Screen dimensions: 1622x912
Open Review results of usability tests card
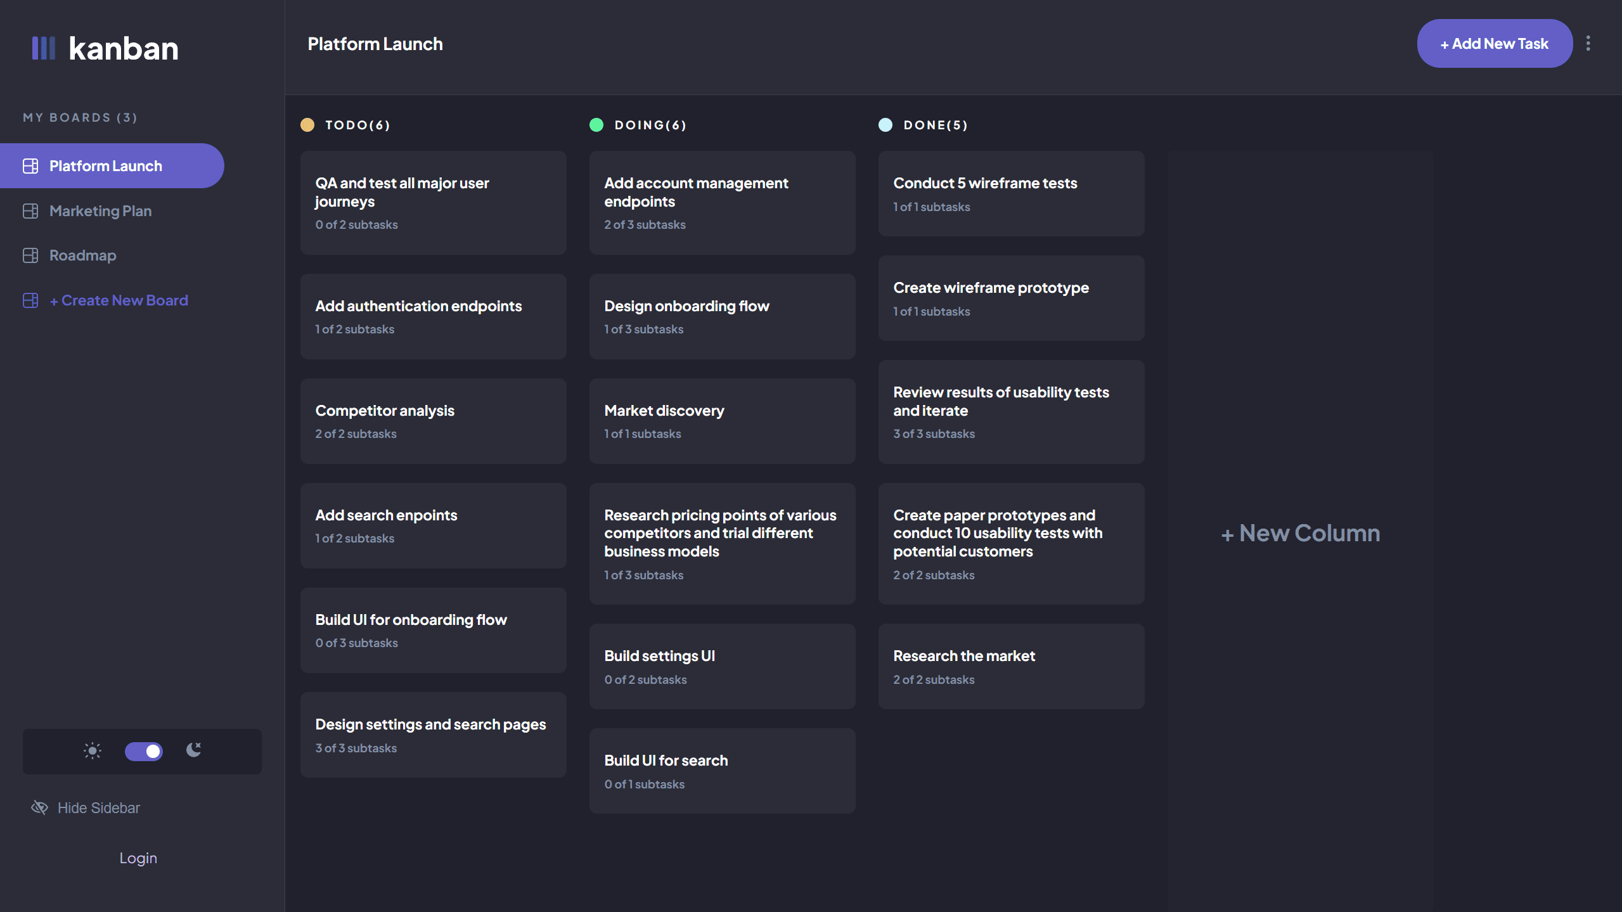(1012, 412)
